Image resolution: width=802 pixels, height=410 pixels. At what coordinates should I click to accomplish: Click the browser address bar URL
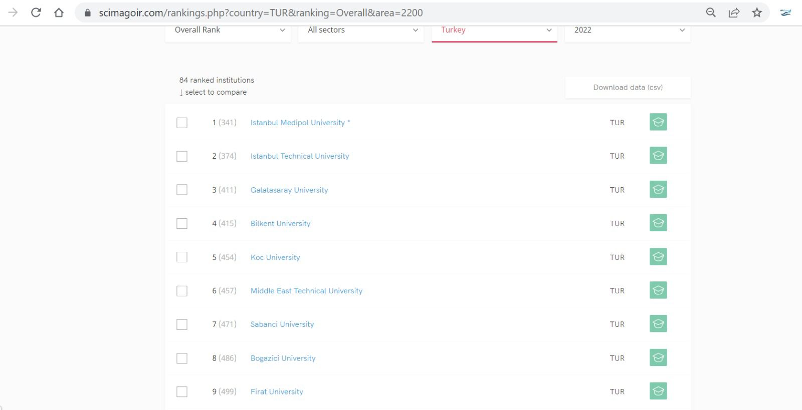(261, 13)
